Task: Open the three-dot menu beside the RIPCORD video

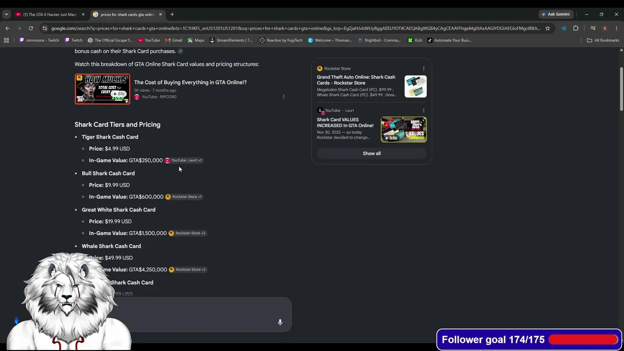Action: click(283, 97)
